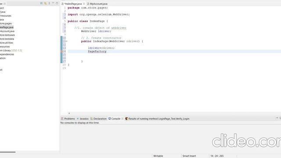Open explorer View Menu dots icon
The height and width of the screenshot is (158, 281).
pyautogui.click(x=49, y=3)
